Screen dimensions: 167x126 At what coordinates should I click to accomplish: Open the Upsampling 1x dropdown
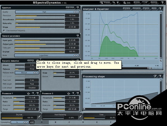click(20, 122)
